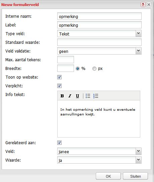
Task: Open help via the question mark icon
Action: pos(143,5)
